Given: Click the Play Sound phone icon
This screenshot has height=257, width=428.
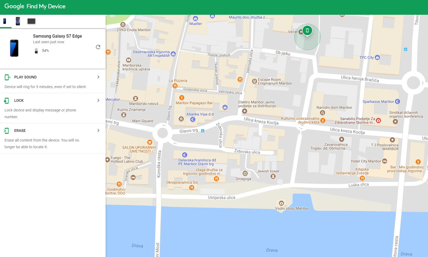Looking at the screenshot, I should point(7,77).
